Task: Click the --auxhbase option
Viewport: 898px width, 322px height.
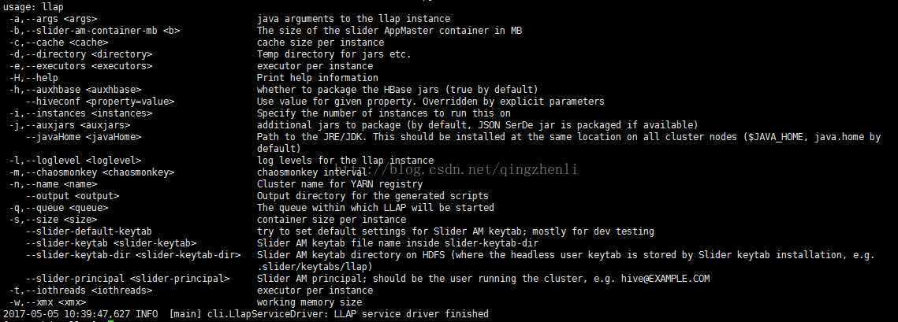Action: 74,90
